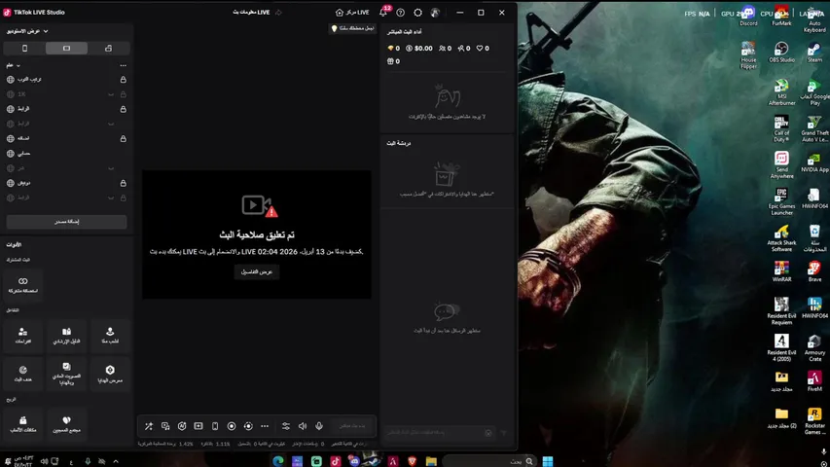Switch to portrait phone layout tab

pos(24,49)
